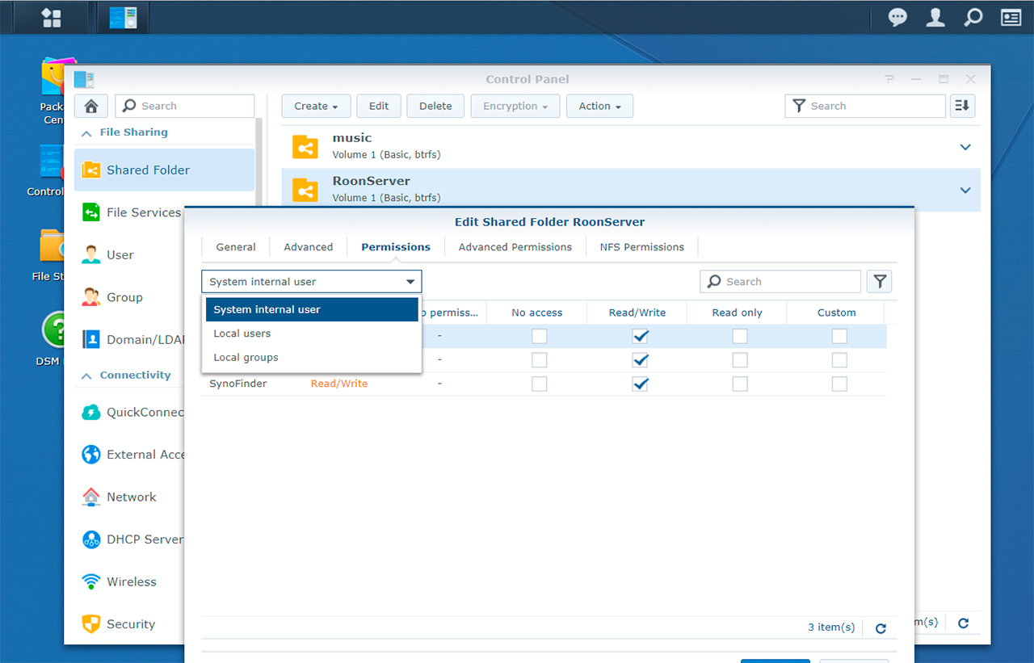Open File Services in sidebar

(x=130, y=212)
